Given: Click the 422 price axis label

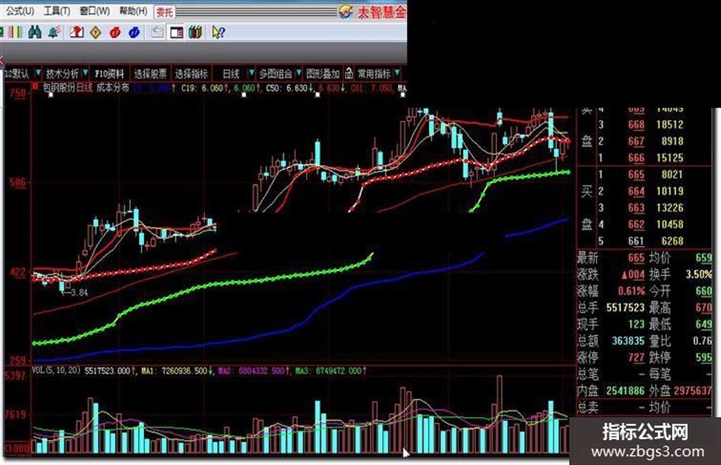Looking at the screenshot, I should point(18,272).
